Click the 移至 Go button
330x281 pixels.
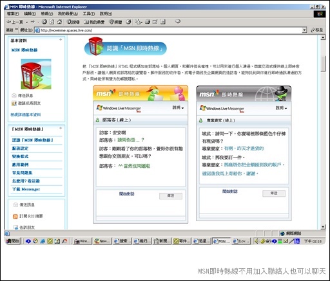tap(317, 30)
